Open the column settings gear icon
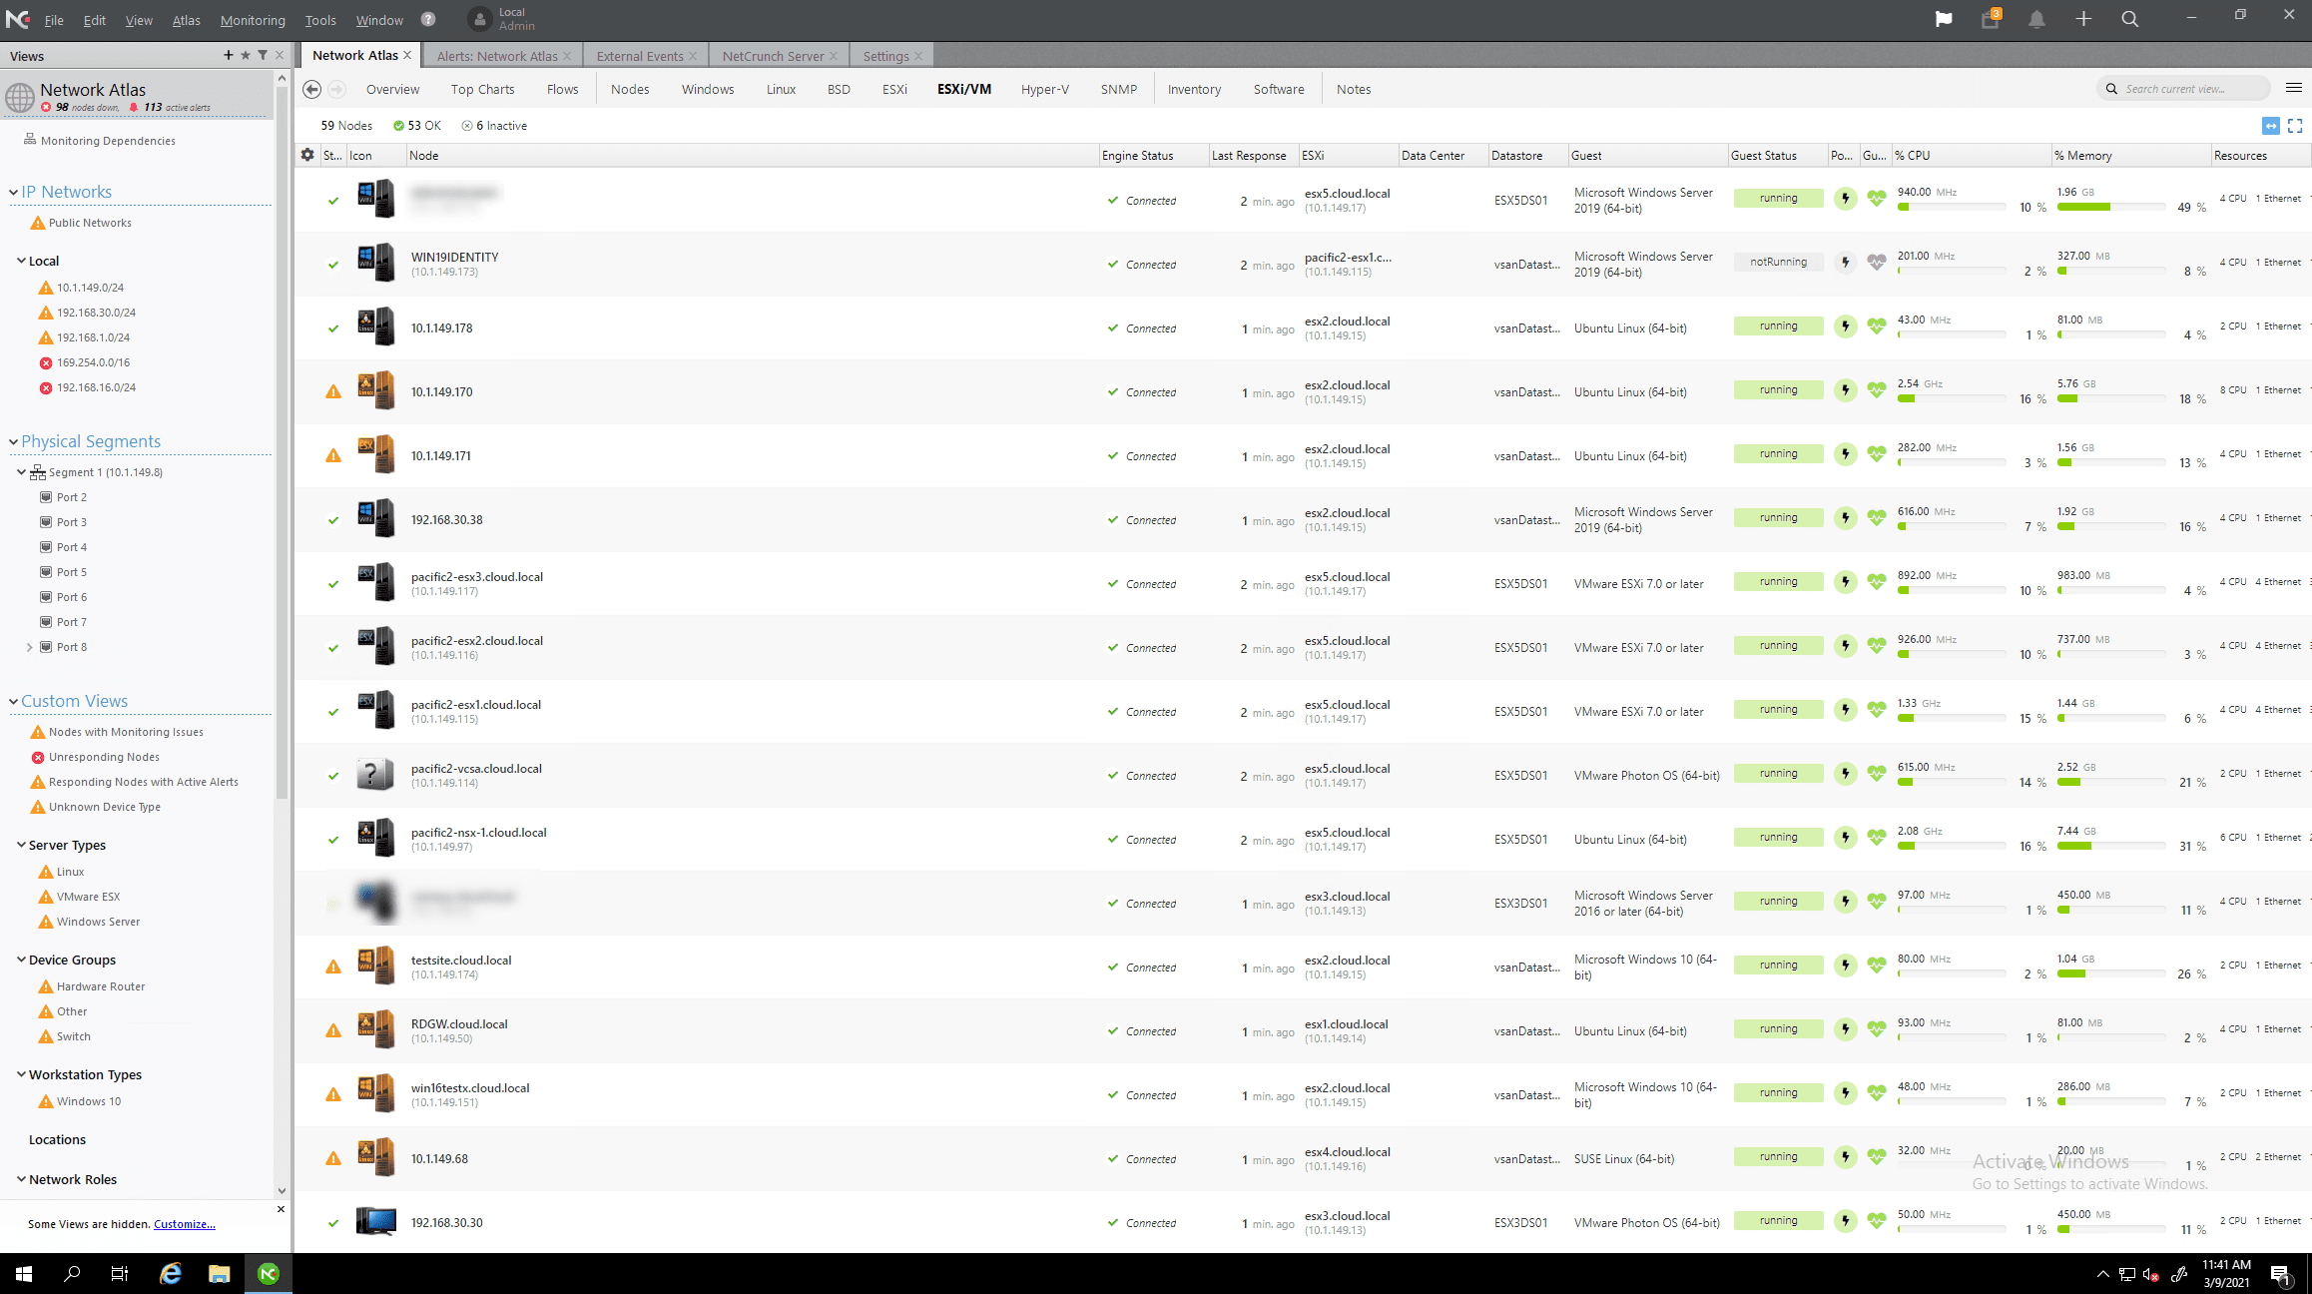Image resolution: width=2312 pixels, height=1294 pixels. pyautogui.click(x=307, y=155)
